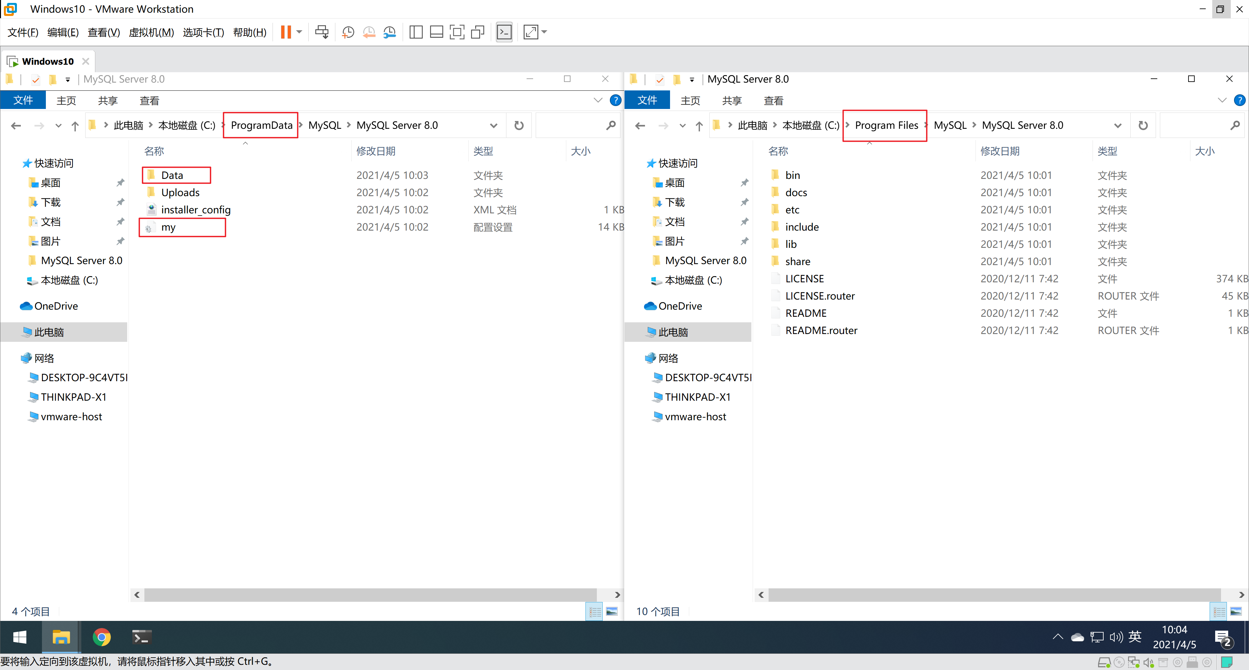Toggle VMware library sidebar panel
Viewport: 1249px width, 670px height.
click(416, 33)
